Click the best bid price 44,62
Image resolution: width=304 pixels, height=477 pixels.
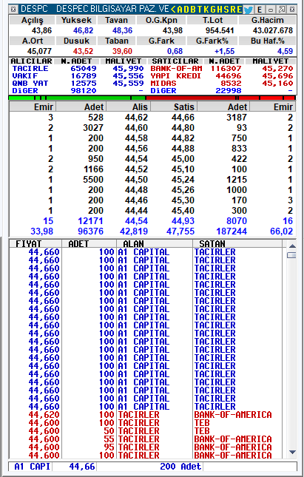(136, 118)
